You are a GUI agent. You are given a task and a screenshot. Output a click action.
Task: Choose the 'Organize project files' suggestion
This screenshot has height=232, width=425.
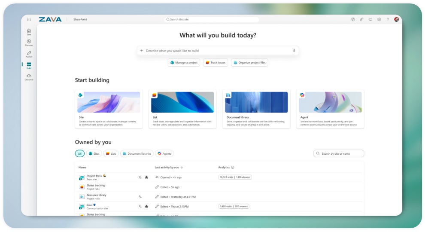coord(249,63)
